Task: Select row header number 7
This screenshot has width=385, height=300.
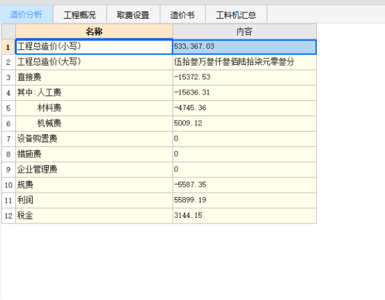Action: (x=8, y=139)
